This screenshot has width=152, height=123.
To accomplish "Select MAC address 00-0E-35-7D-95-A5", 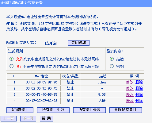I will click(x=41, y=88).
